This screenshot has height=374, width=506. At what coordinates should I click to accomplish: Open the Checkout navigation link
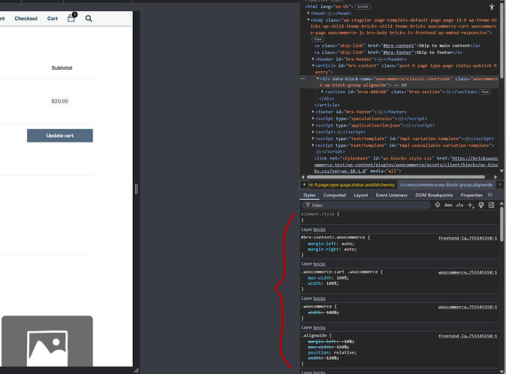coord(26,18)
